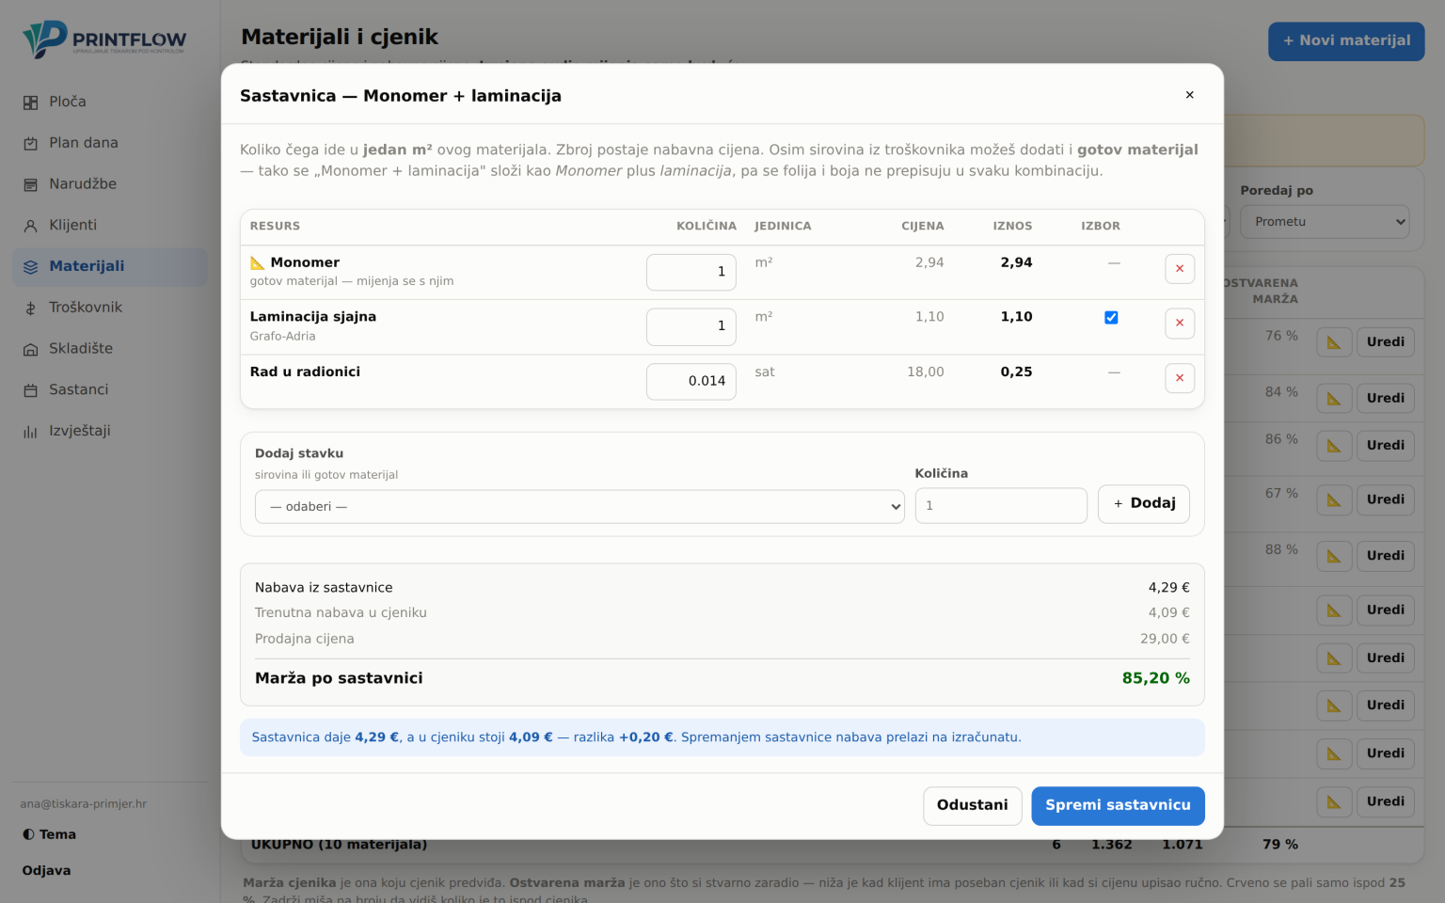
Task: Remove the Monomer row from the sastavnica
Action: coord(1180,269)
